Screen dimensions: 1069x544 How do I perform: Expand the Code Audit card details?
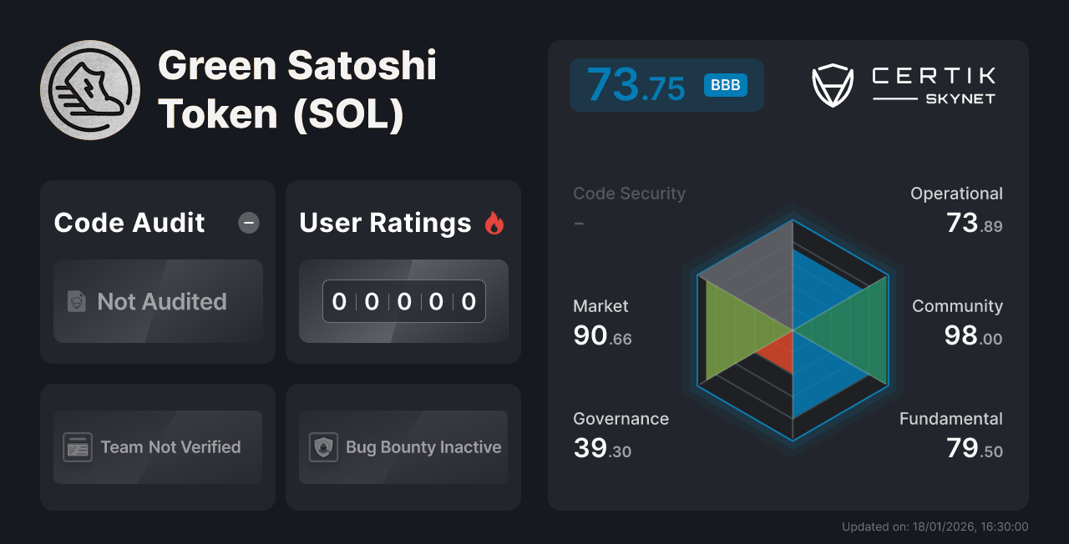click(157, 271)
